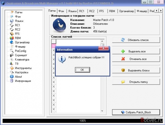Click the blue info icon in the Information dialog
The height and width of the screenshot is (125, 165).
click(62, 59)
